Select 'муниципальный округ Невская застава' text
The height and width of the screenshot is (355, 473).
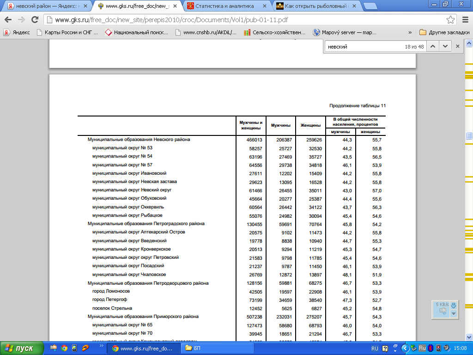click(x=134, y=181)
